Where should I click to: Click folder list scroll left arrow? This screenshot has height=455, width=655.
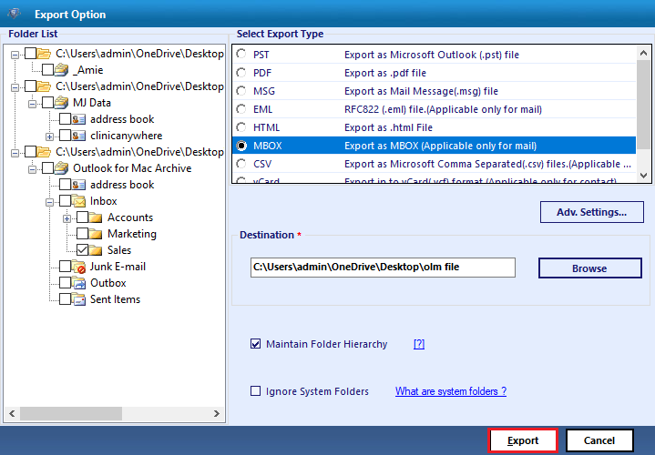[x=12, y=413]
